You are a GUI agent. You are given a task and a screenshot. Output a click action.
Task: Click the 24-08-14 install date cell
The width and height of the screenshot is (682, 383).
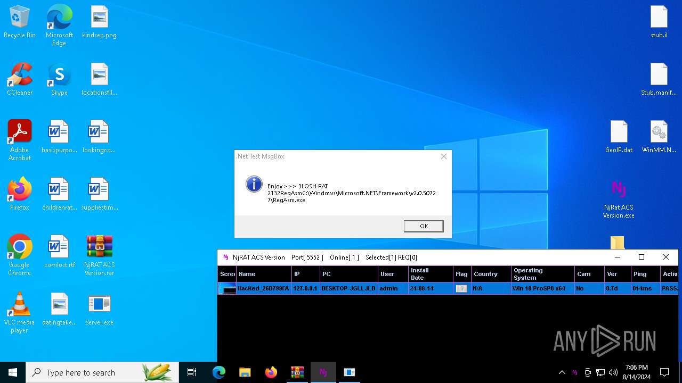431,288
